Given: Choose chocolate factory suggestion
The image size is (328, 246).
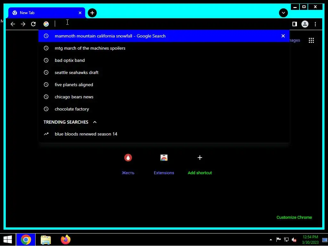Looking at the screenshot, I should tap(164, 109).
